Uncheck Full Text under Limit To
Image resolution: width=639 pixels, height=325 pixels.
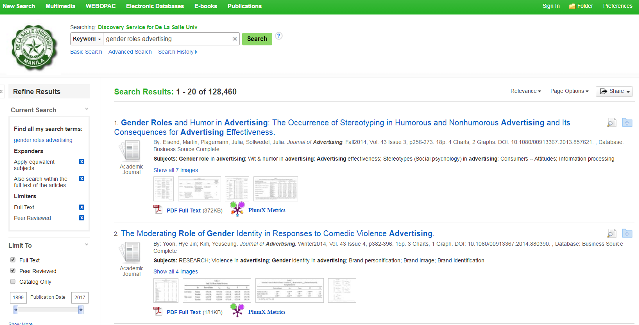click(13, 260)
